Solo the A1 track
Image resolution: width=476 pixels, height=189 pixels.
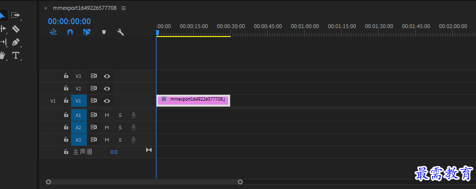[120, 115]
